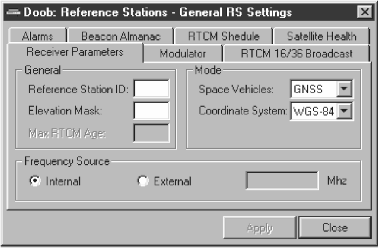Click the Elevation Mask input field
The image size is (378, 248).
pyautogui.click(x=151, y=110)
